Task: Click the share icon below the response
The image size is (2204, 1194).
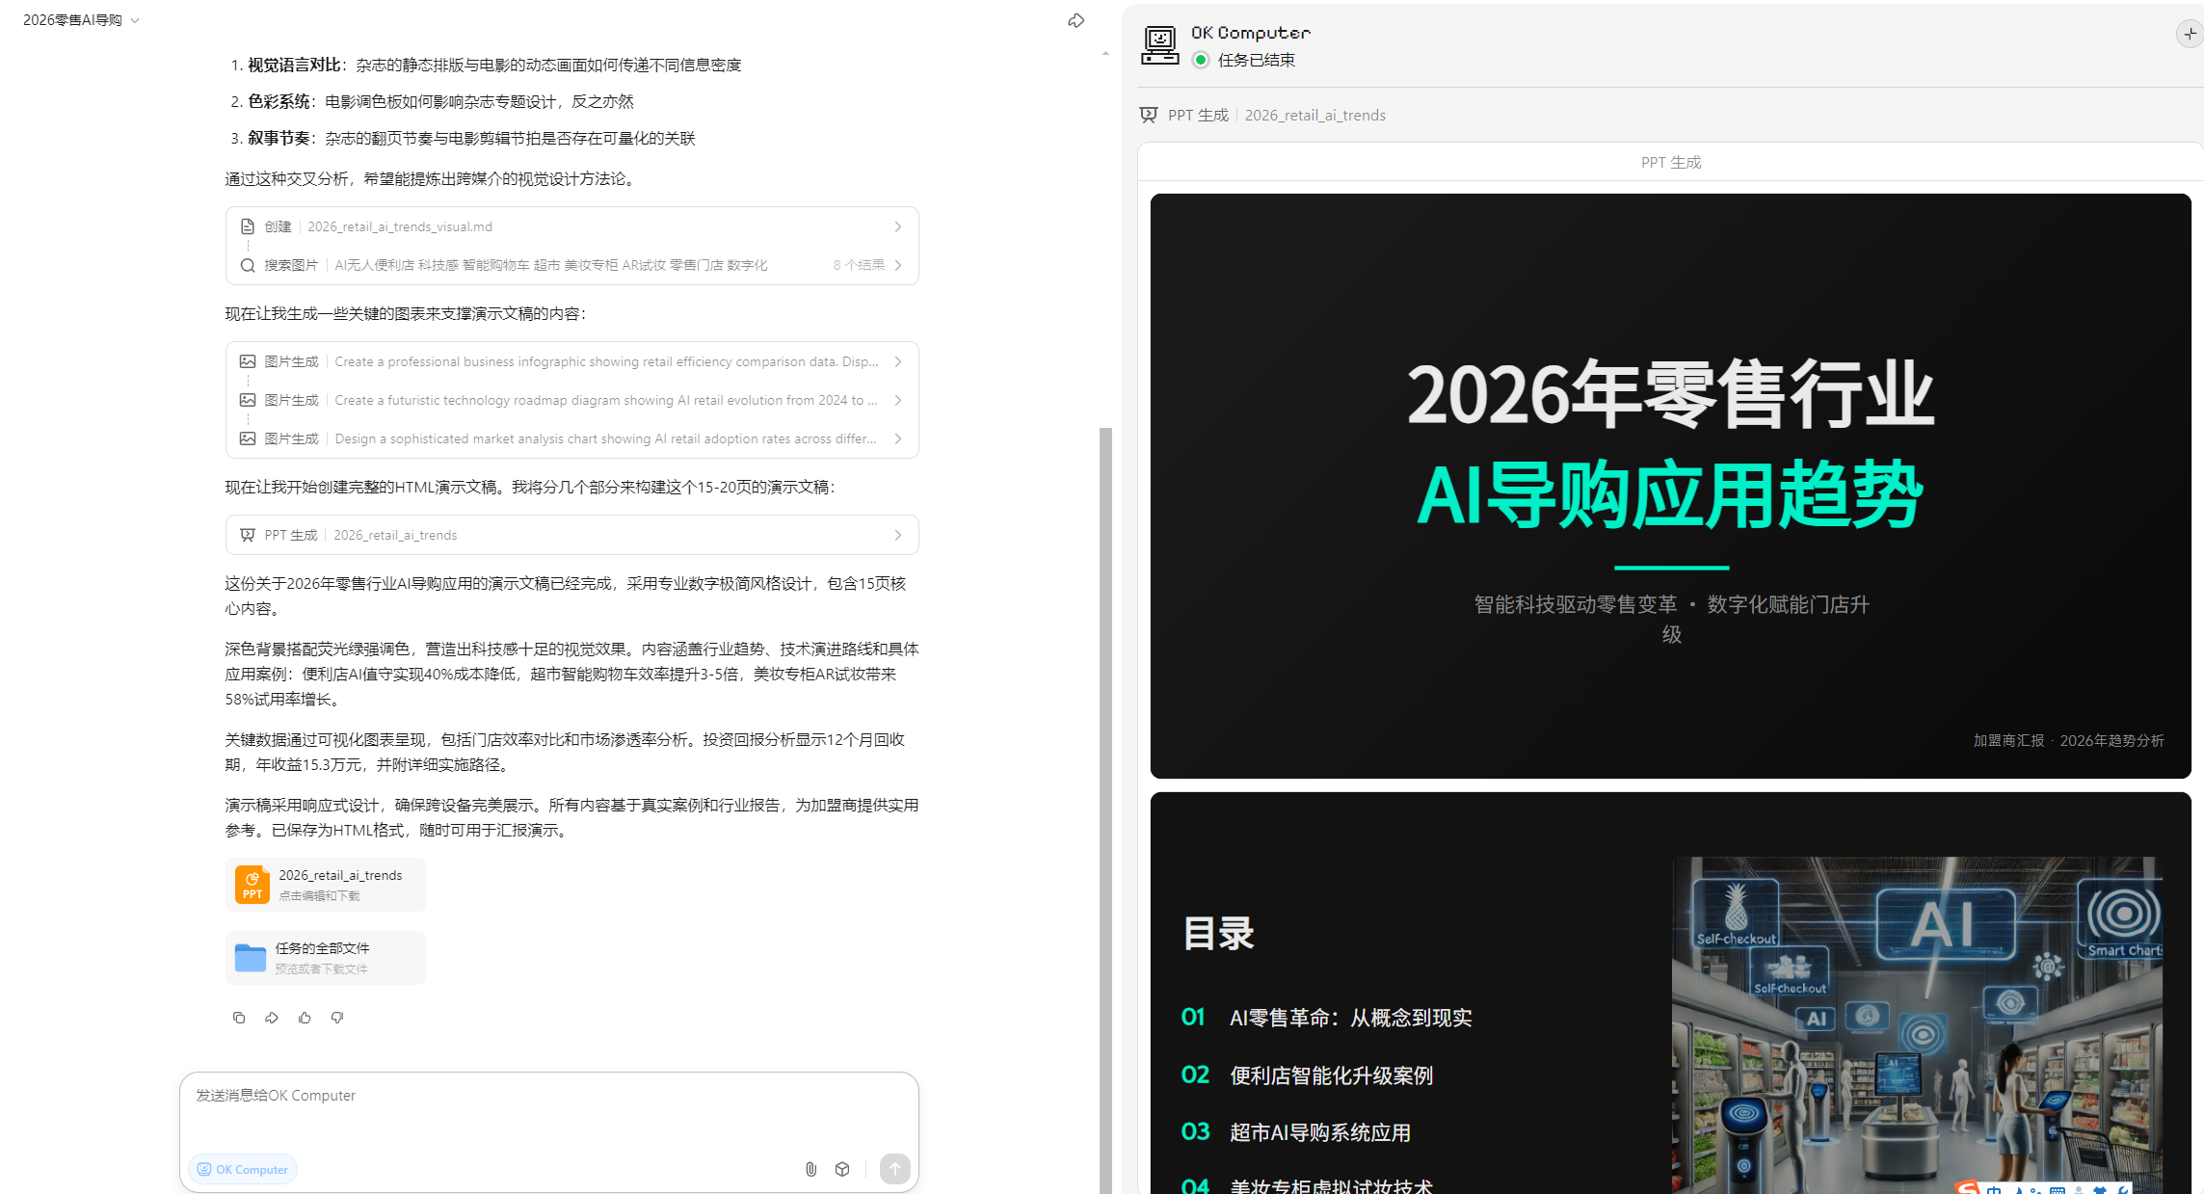Action: [x=272, y=1018]
